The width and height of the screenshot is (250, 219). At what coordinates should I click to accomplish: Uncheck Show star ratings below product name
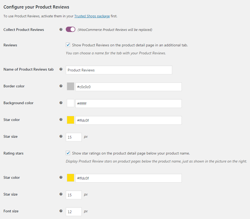[x=68, y=153]
